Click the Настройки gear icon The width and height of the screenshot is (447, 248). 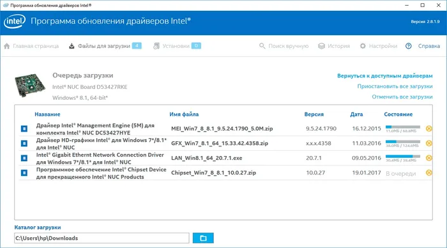363,46
